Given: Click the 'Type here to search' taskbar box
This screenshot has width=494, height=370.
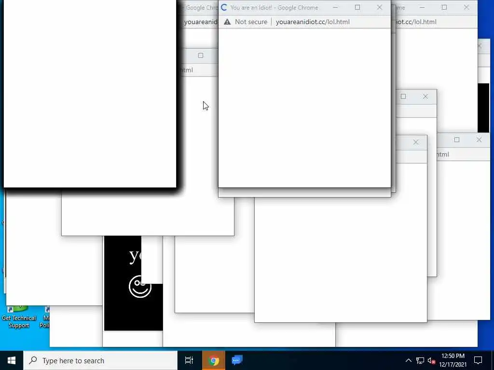Looking at the screenshot, I should coord(100,360).
